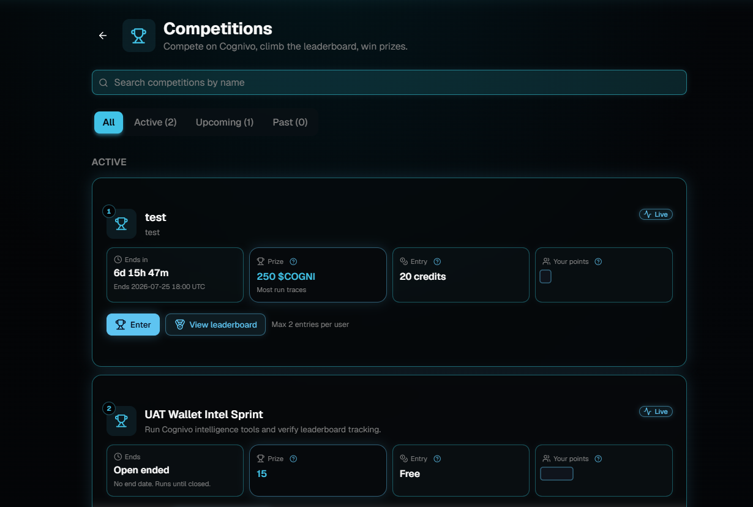753x507 pixels.
Task: Click the clock icon beside 'Ends' in UAT card
Action: 118,457
